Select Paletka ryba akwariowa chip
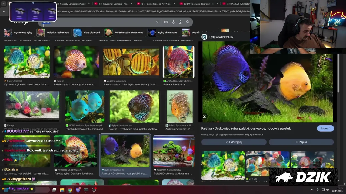Image resolution: width=346 pixels, height=194 pixels. (124, 33)
